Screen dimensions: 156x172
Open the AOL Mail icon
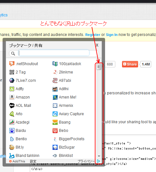point(12,106)
